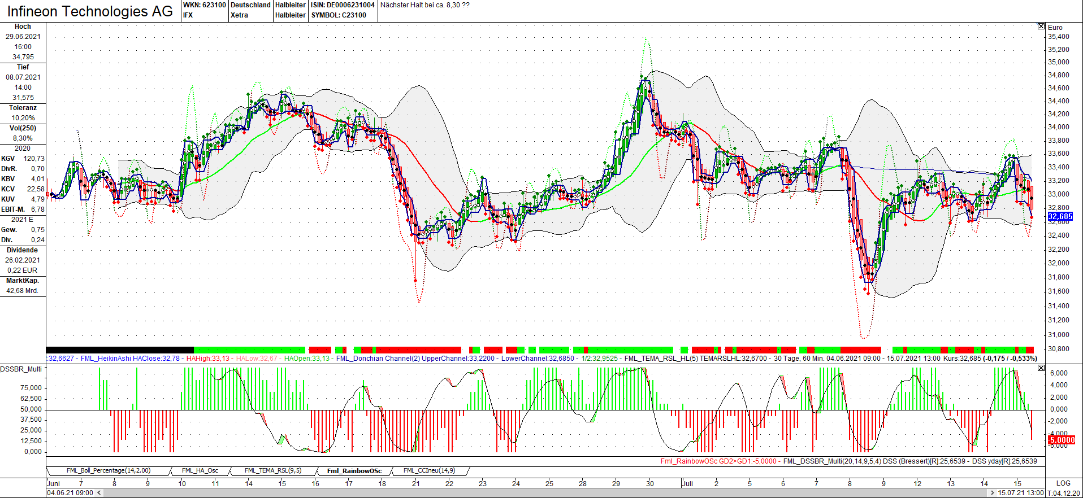This screenshot has height=498, width=1083.
Task: Click the HAOpen:33,13 legend entry
Action: point(307,359)
